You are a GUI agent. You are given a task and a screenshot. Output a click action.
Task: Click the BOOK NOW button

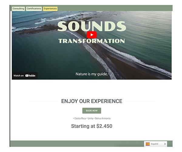[x=92, y=111]
